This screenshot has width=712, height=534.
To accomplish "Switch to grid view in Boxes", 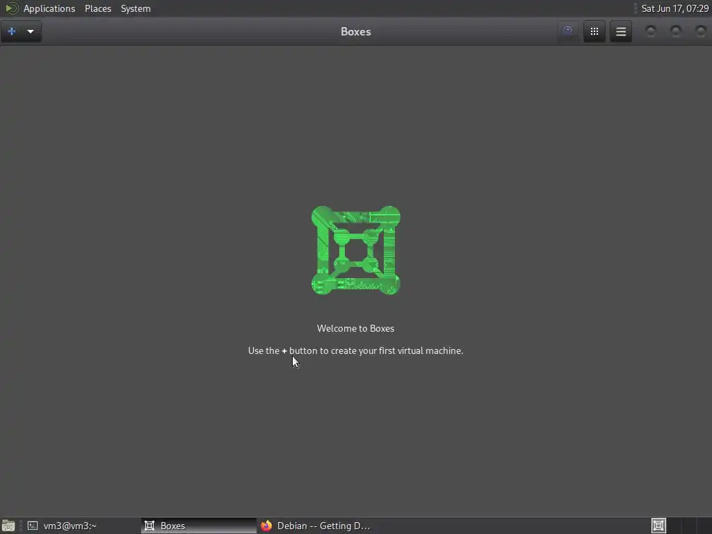I will [x=594, y=31].
